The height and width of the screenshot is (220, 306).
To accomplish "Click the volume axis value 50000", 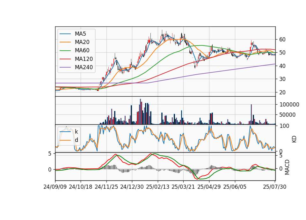I will tap(288, 115).
